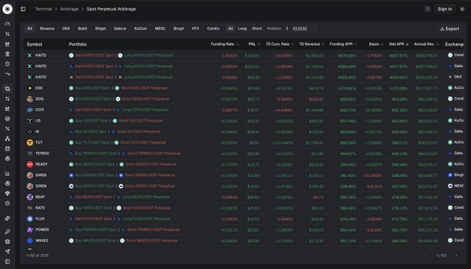Viewport: 471px width, 269px height.
Task: Click Short TSTBSC/USDT Perpetual text
Action: point(154,154)
